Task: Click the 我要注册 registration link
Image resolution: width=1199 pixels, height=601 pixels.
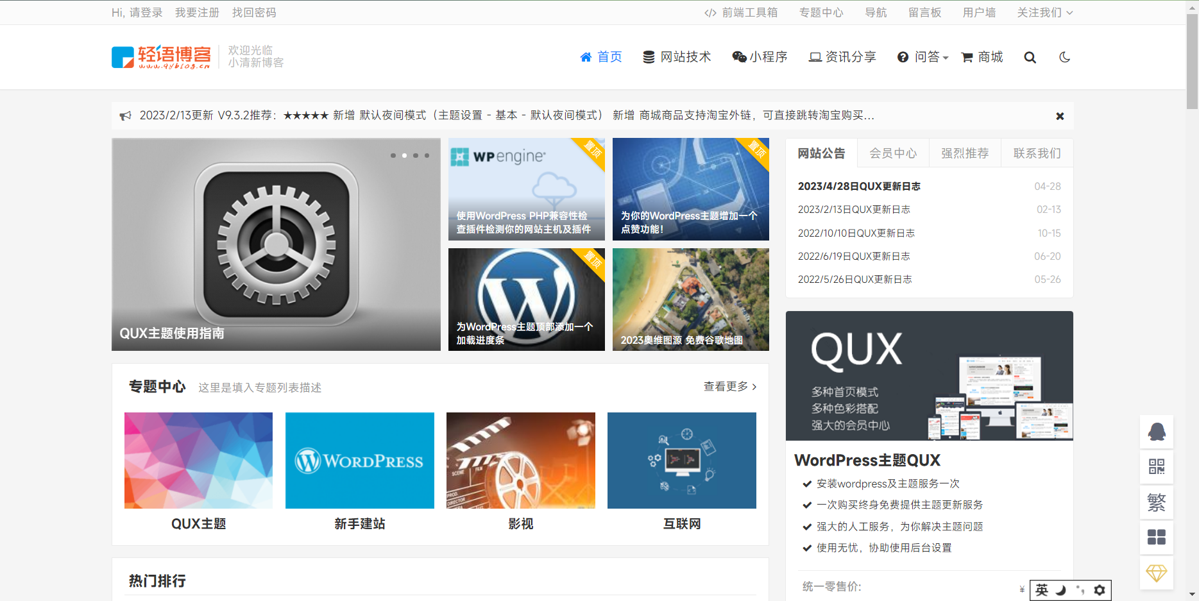Action: coord(197,12)
